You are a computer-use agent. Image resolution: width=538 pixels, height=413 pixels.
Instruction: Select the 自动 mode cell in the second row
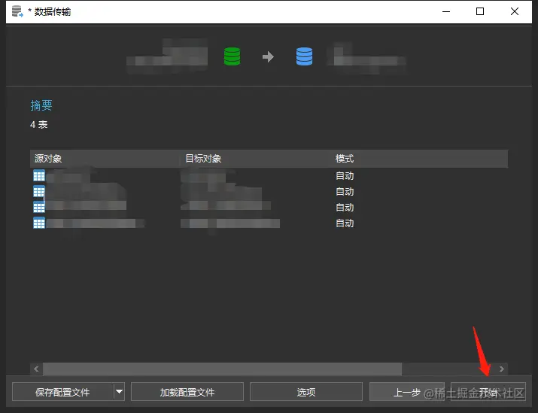pyautogui.click(x=345, y=191)
